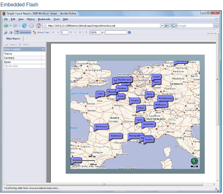The height and width of the screenshot is (194, 223).
Task: Click the page number input box
Action: click(x=65, y=32)
